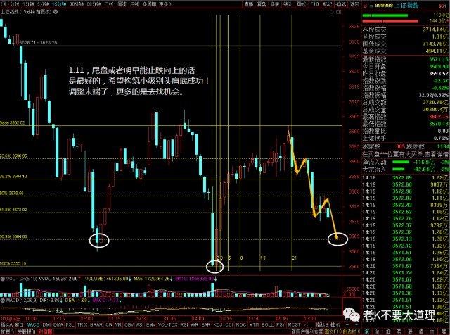Select the BRAR indicator tab

tap(96, 324)
